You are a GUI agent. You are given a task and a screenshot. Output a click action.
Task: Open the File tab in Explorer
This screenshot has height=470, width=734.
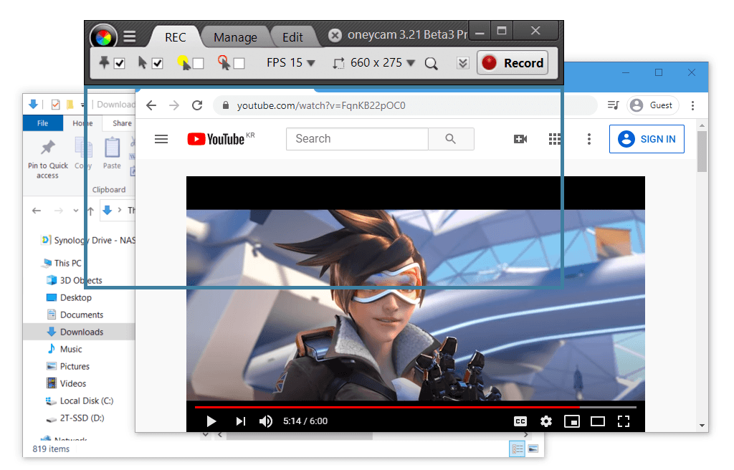[x=42, y=123]
